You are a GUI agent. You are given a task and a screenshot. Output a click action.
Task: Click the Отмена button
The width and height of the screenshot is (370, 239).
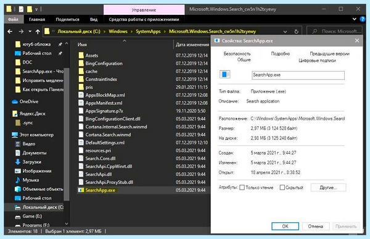316,226
